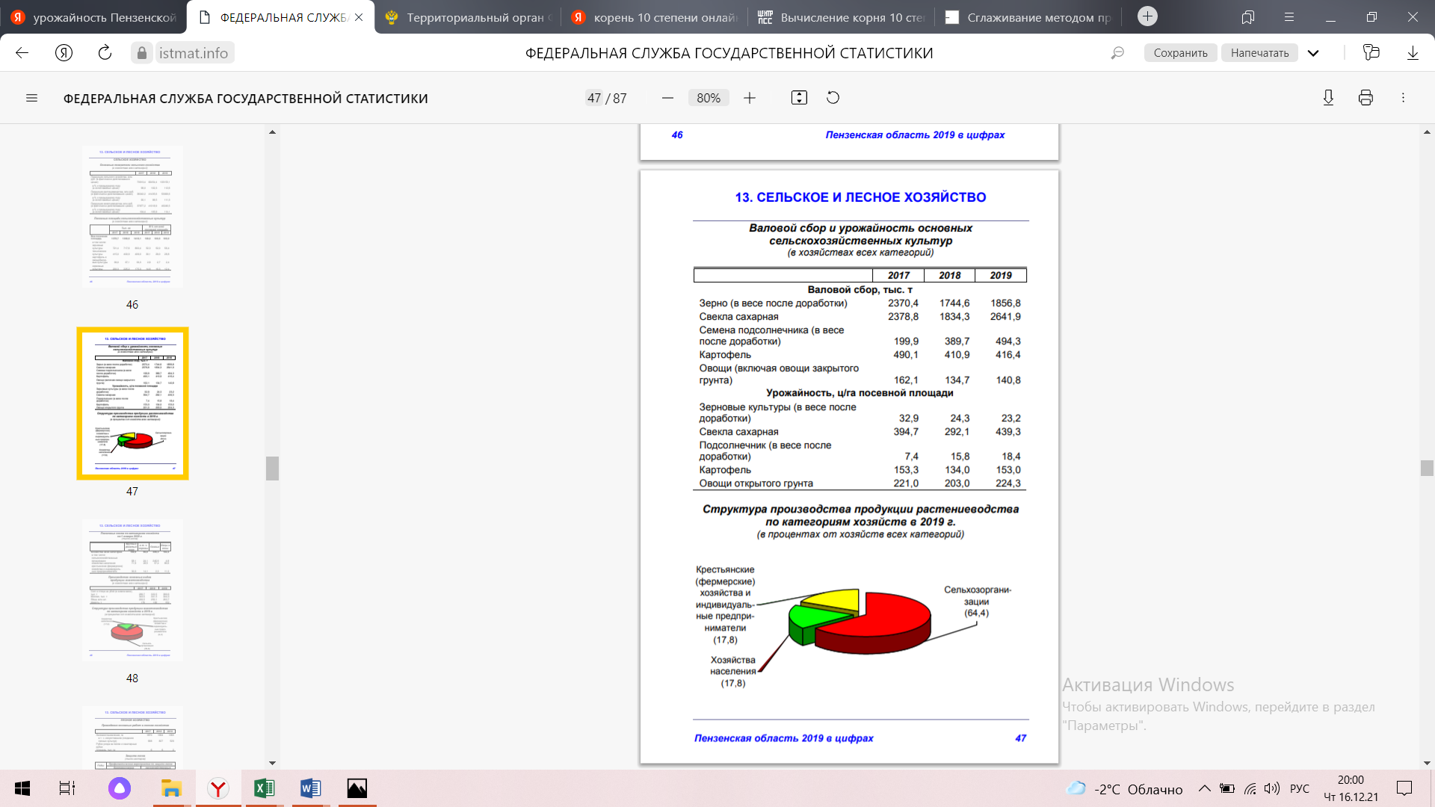Click the istmat.info address field
The image size is (1435, 807).
point(194,53)
